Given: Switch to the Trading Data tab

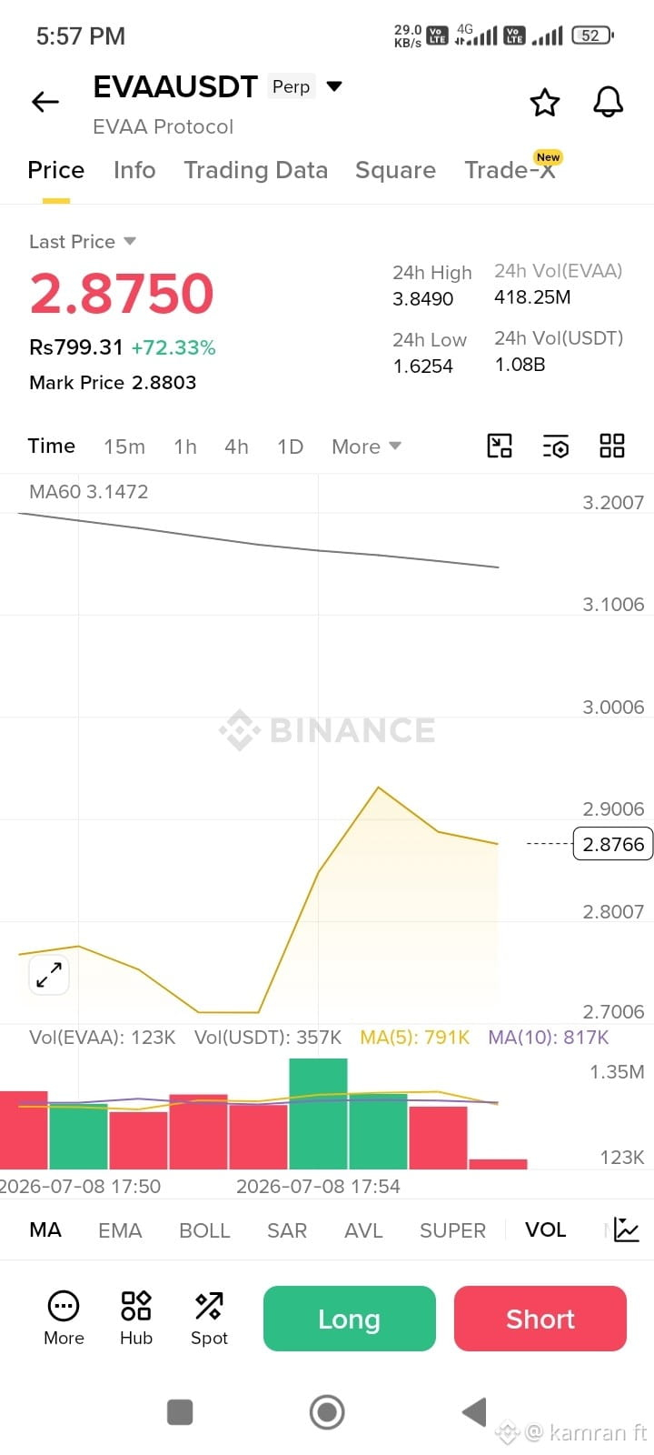Looking at the screenshot, I should pyautogui.click(x=255, y=170).
